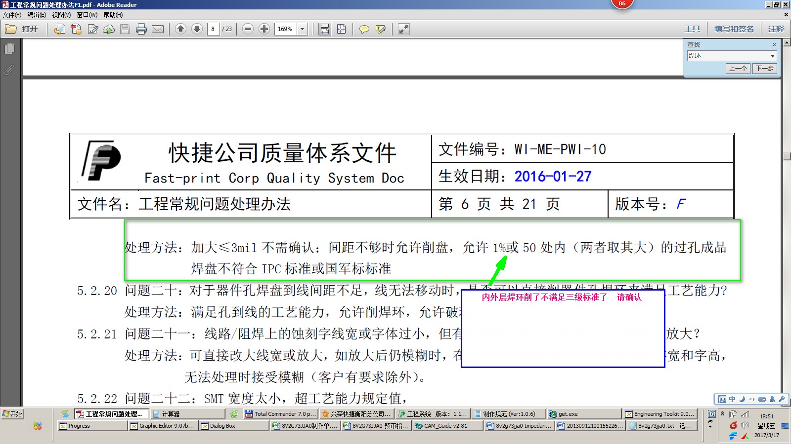Open the attachments paperclip panel
791x444 pixels.
click(9, 70)
